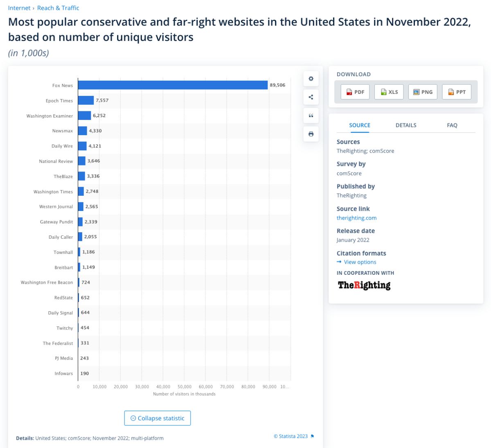Switch to the DETAILS tab

(x=406, y=125)
